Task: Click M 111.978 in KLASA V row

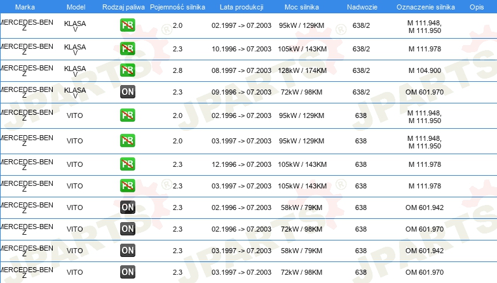Action: click(x=425, y=49)
